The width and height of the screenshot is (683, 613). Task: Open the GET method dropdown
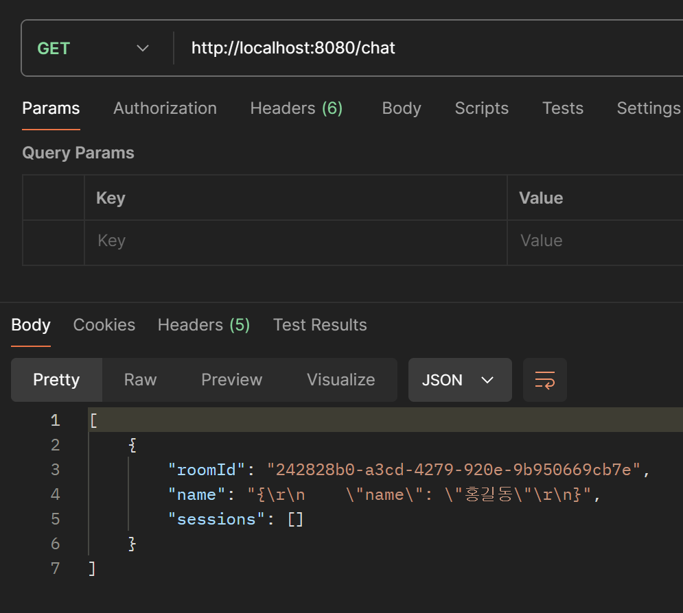click(93, 49)
